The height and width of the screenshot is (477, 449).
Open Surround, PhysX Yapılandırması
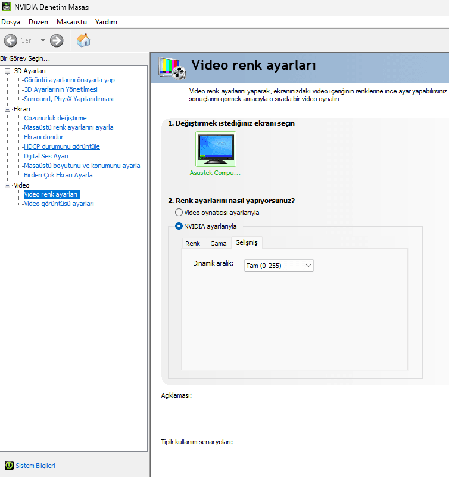point(68,99)
